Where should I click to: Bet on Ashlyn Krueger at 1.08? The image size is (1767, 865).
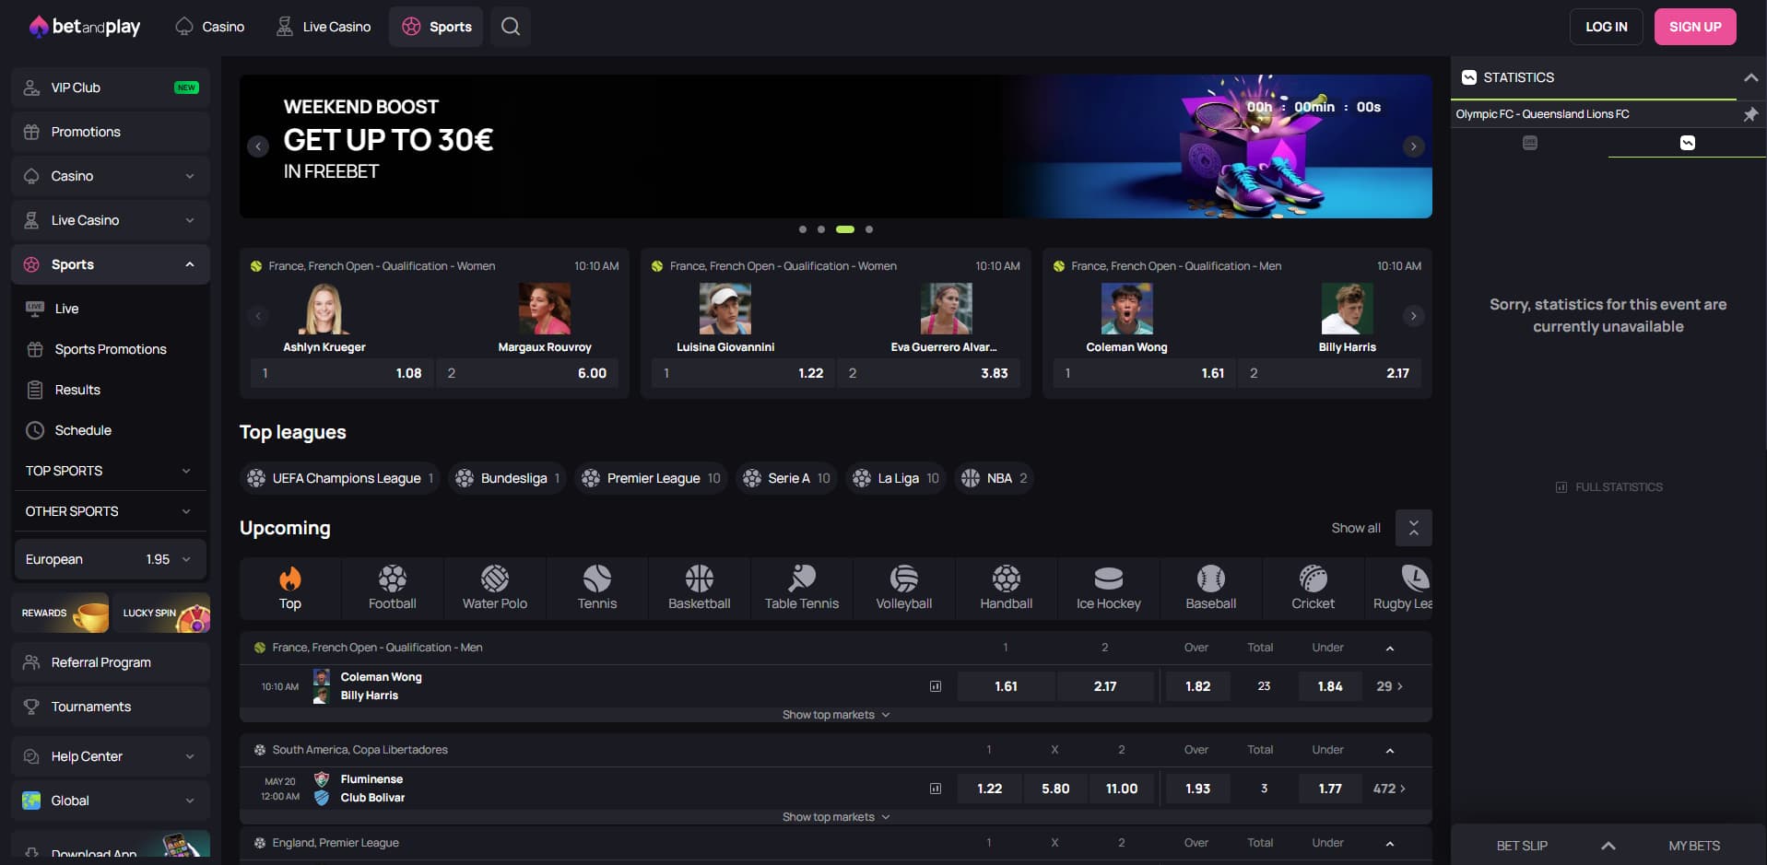pyautogui.click(x=342, y=373)
